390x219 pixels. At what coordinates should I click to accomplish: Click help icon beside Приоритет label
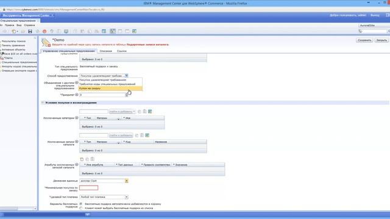coord(77,95)
